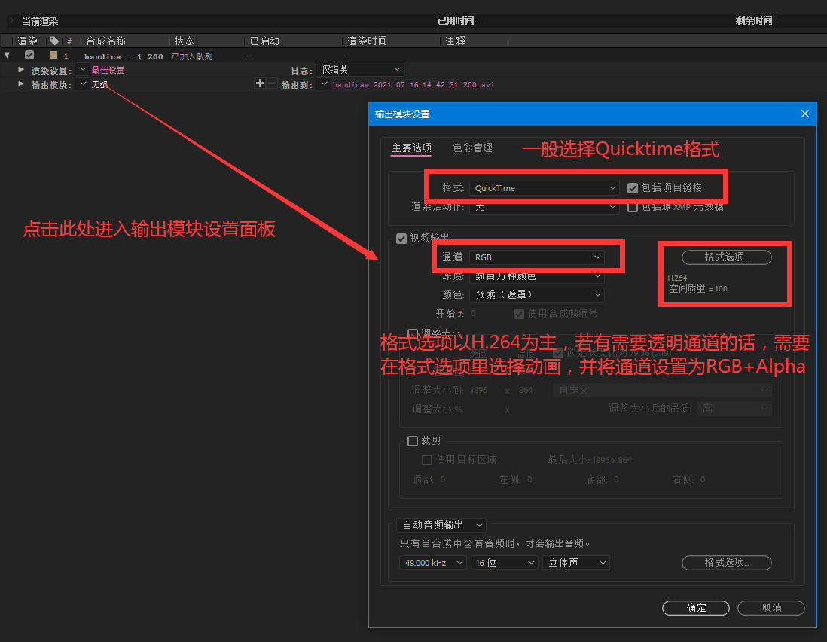Click the 无损 output module link
Screen dimensions: 827x642
99,84
